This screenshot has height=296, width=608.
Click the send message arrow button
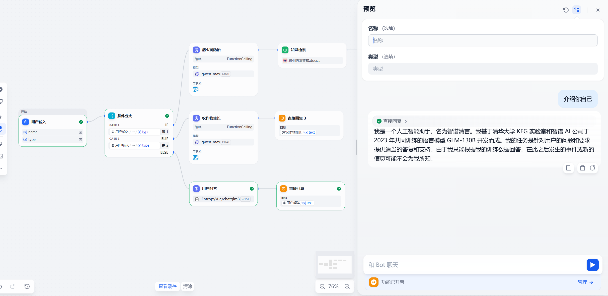coord(592,265)
